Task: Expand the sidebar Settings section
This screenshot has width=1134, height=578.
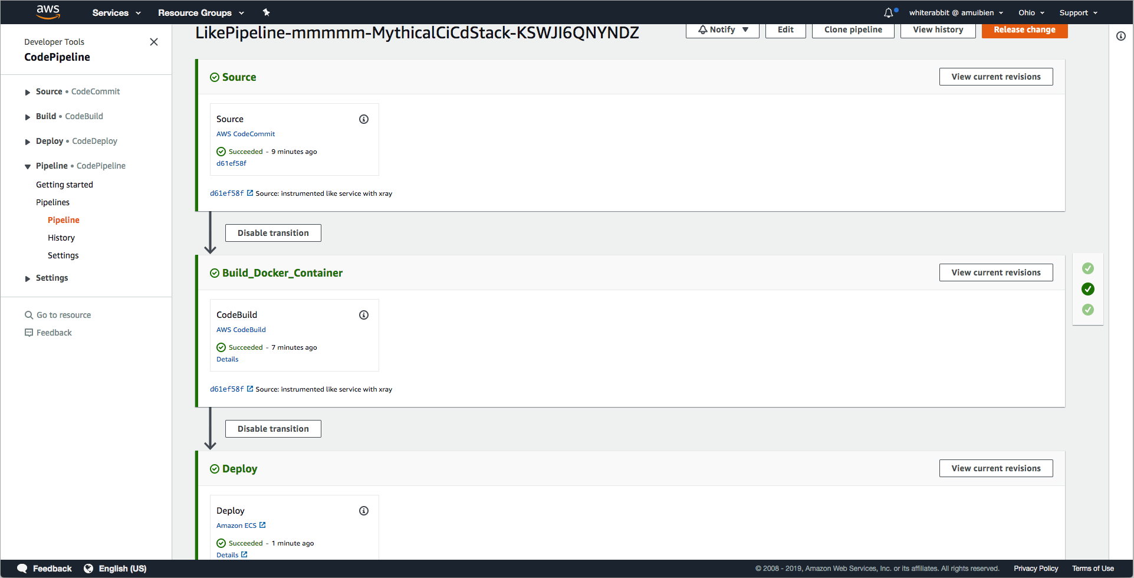Action: coord(27,278)
